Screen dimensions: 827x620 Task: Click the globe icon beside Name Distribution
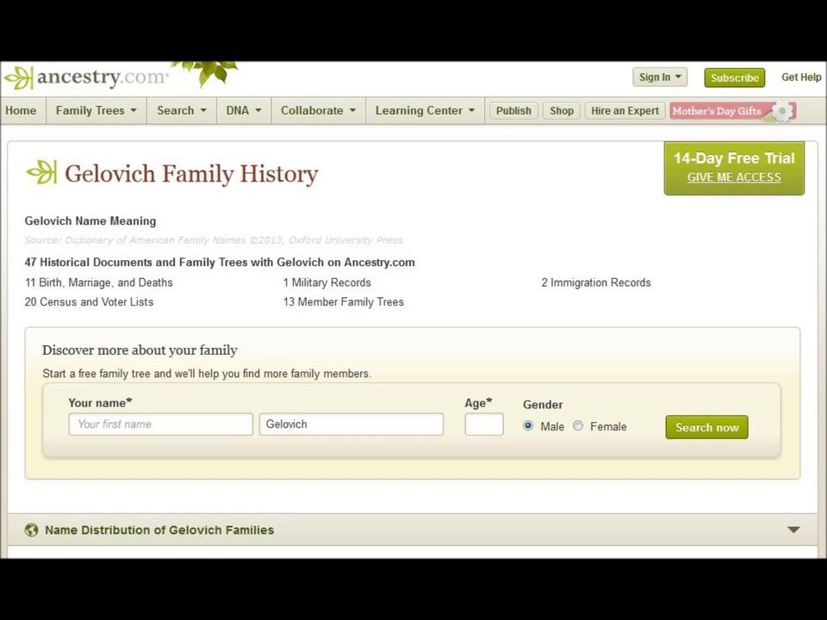(32, 530)
